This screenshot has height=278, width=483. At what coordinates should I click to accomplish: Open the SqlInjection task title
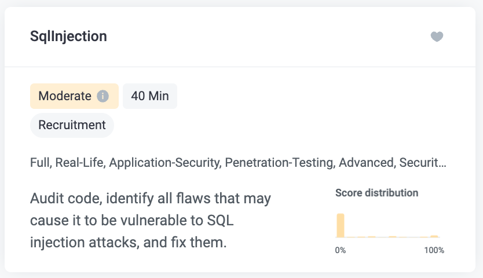click(68, 36)
